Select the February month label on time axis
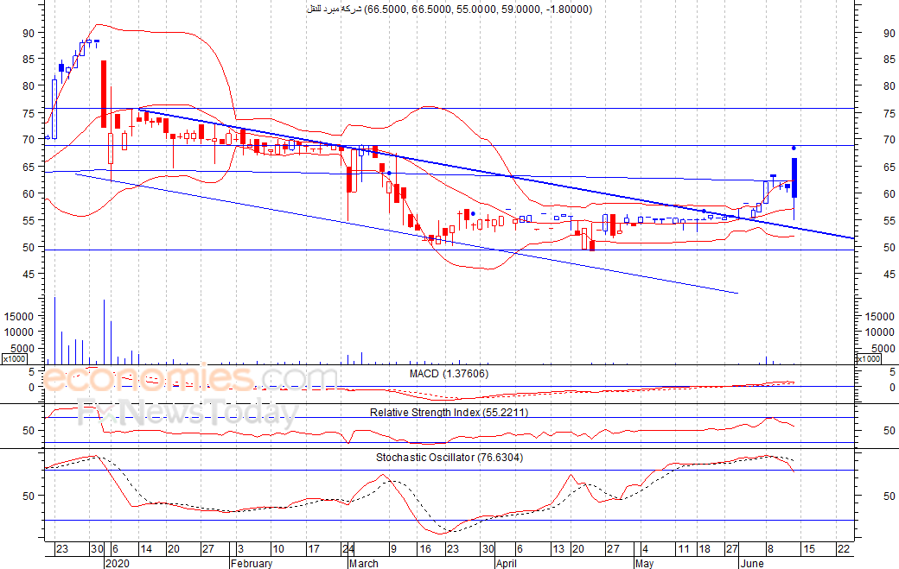The image size is (899, 569). point(252,563)
